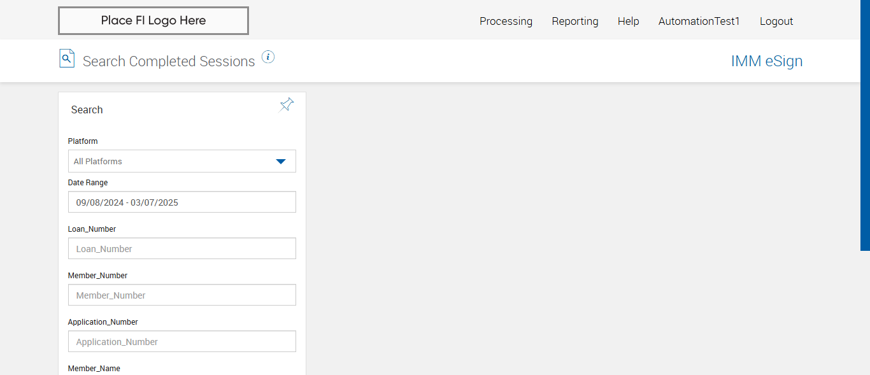Click the info icon beside page title
Screen dimensions: 870x375
click(x=268, y=57)
